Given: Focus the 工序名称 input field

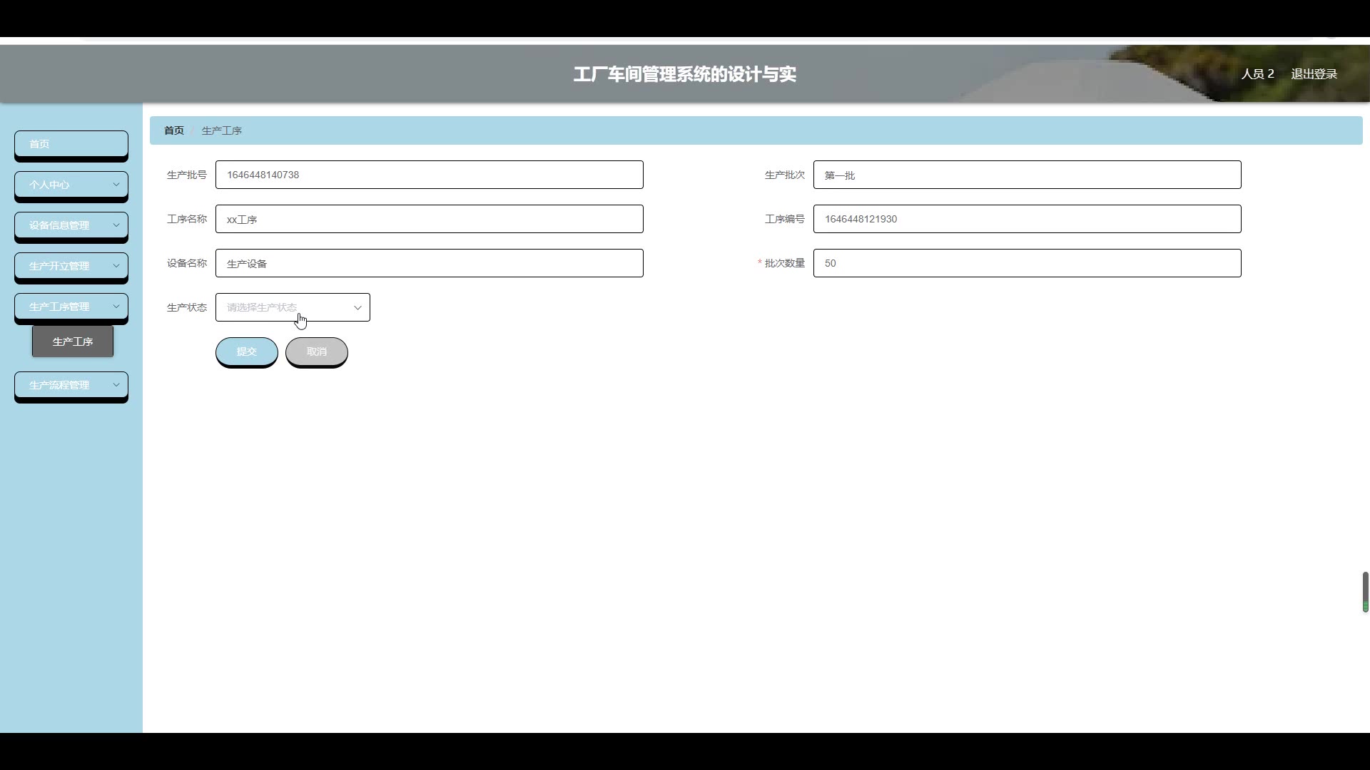Looking at the screenshot, I should tap(429, 220).
